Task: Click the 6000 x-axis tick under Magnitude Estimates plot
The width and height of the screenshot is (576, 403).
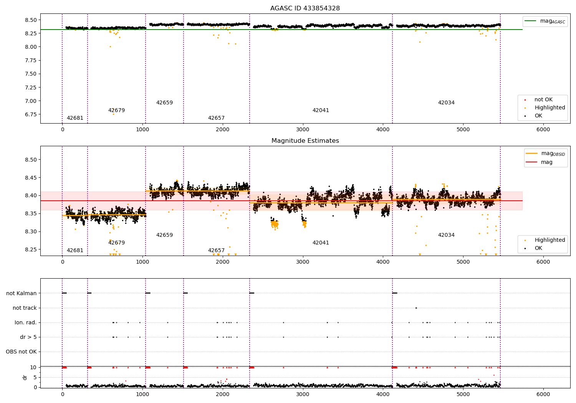Action: [543, 262]
